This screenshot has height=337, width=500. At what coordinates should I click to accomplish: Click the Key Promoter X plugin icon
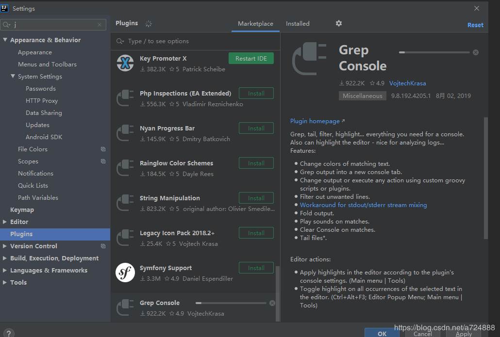[125, 63]
